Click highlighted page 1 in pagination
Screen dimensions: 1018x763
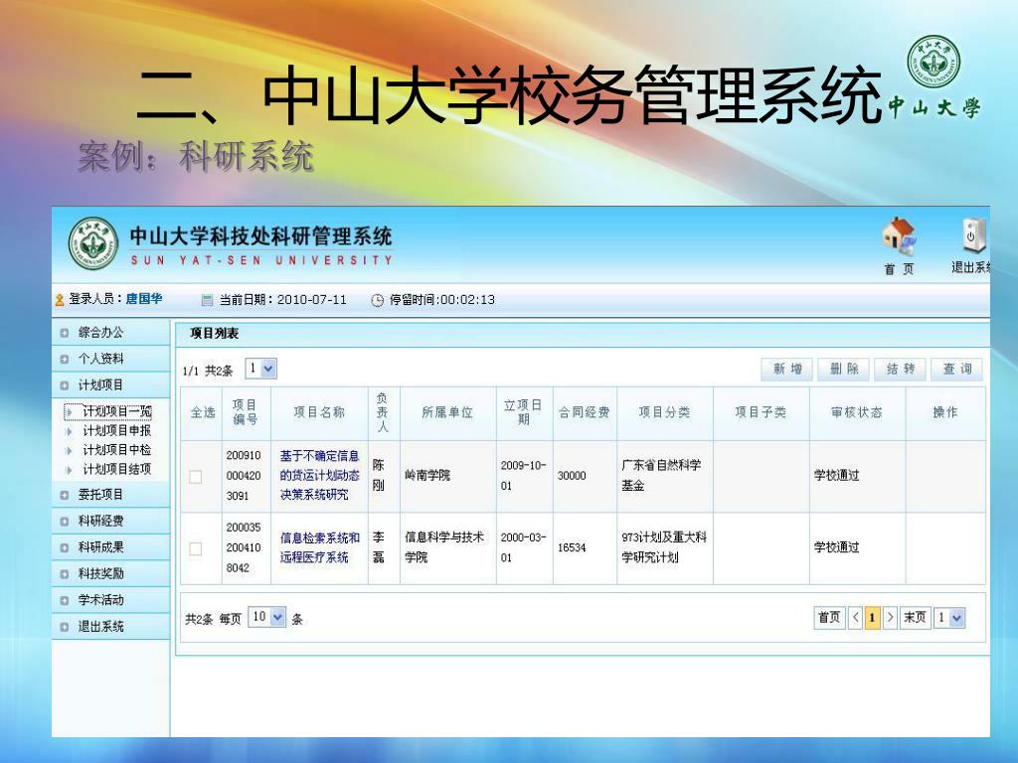(873, 617)
